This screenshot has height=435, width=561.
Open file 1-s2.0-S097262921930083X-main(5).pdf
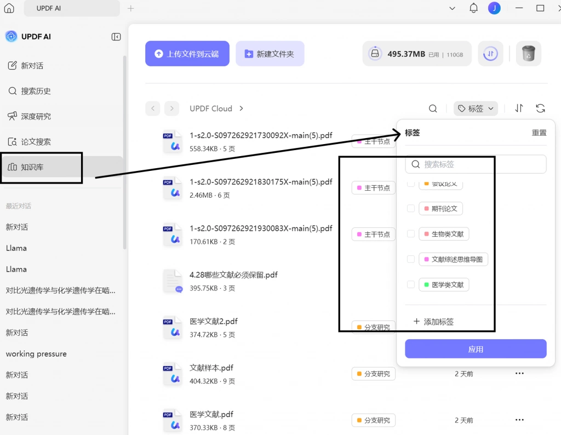(x=261, y=228)
